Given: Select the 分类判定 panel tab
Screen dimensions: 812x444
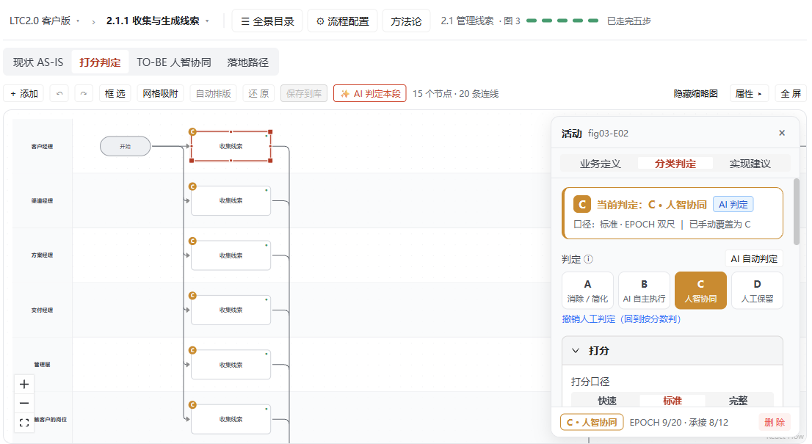Looking at the screenshot, I should [x=675, y=164].
